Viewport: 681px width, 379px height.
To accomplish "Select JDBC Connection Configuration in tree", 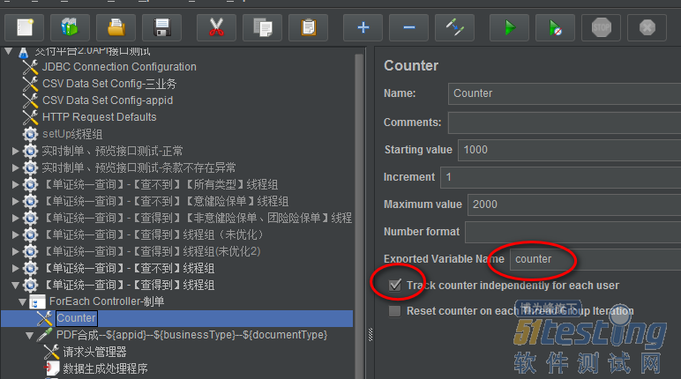I will [x=119, y=67].
